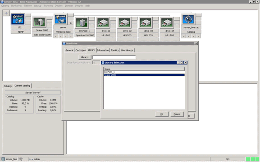Open the Platform menu

pos(27,6)
